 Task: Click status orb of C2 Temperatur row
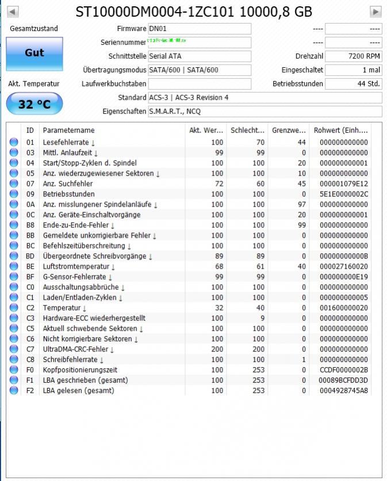click(x=14, y=307)
